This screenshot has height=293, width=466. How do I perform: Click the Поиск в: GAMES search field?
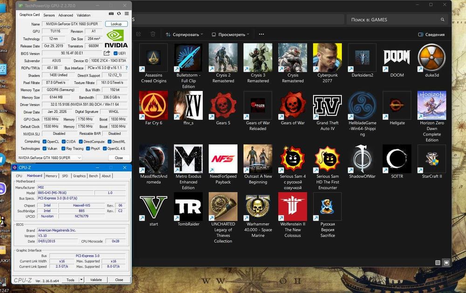[x=397, y=20]
